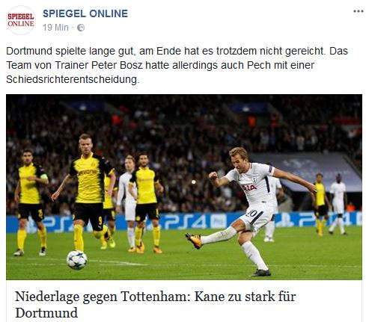Click the name 'Peter Bosz' in the post text
366x322 pixels.
117,65
